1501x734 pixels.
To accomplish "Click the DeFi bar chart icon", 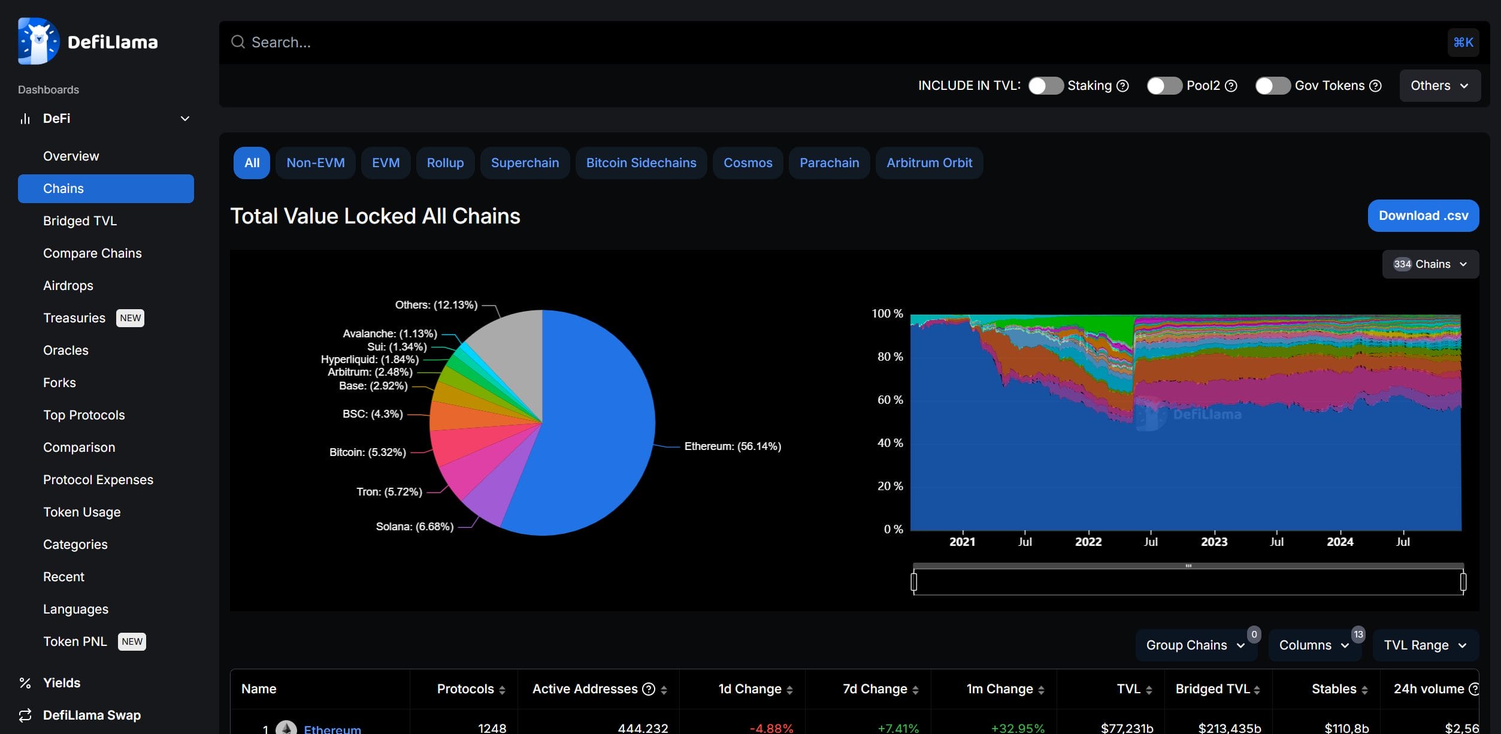I will tap(25, 119).
